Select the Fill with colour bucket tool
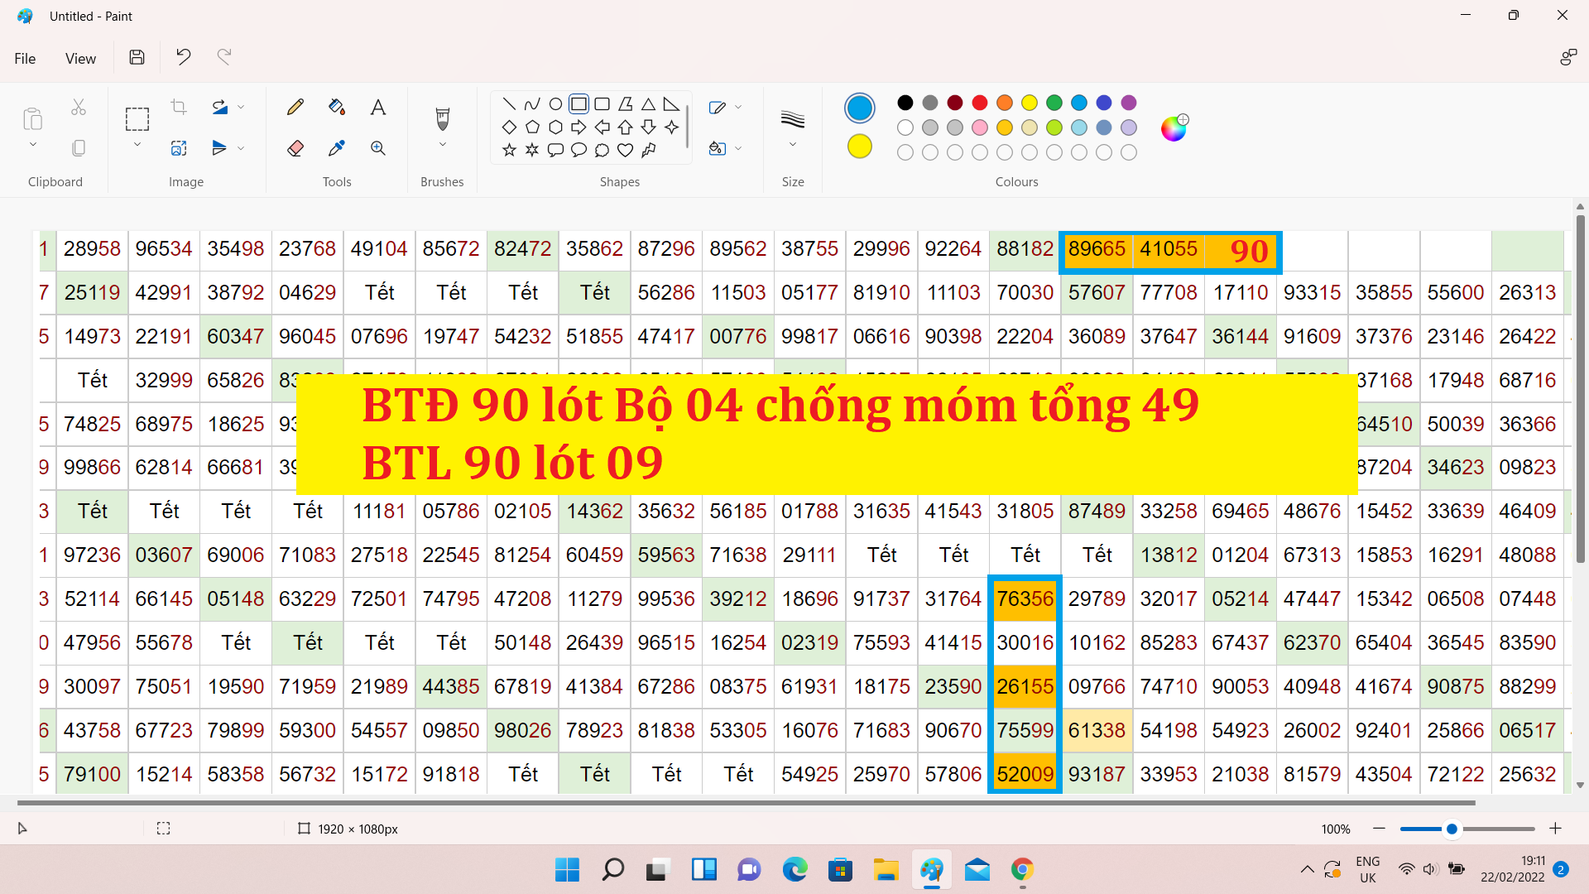The image size is (1589, 894). point(337,107)
